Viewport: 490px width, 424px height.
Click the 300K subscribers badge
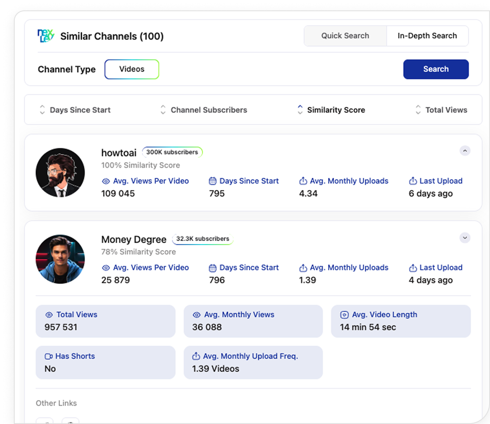[172, 152]
